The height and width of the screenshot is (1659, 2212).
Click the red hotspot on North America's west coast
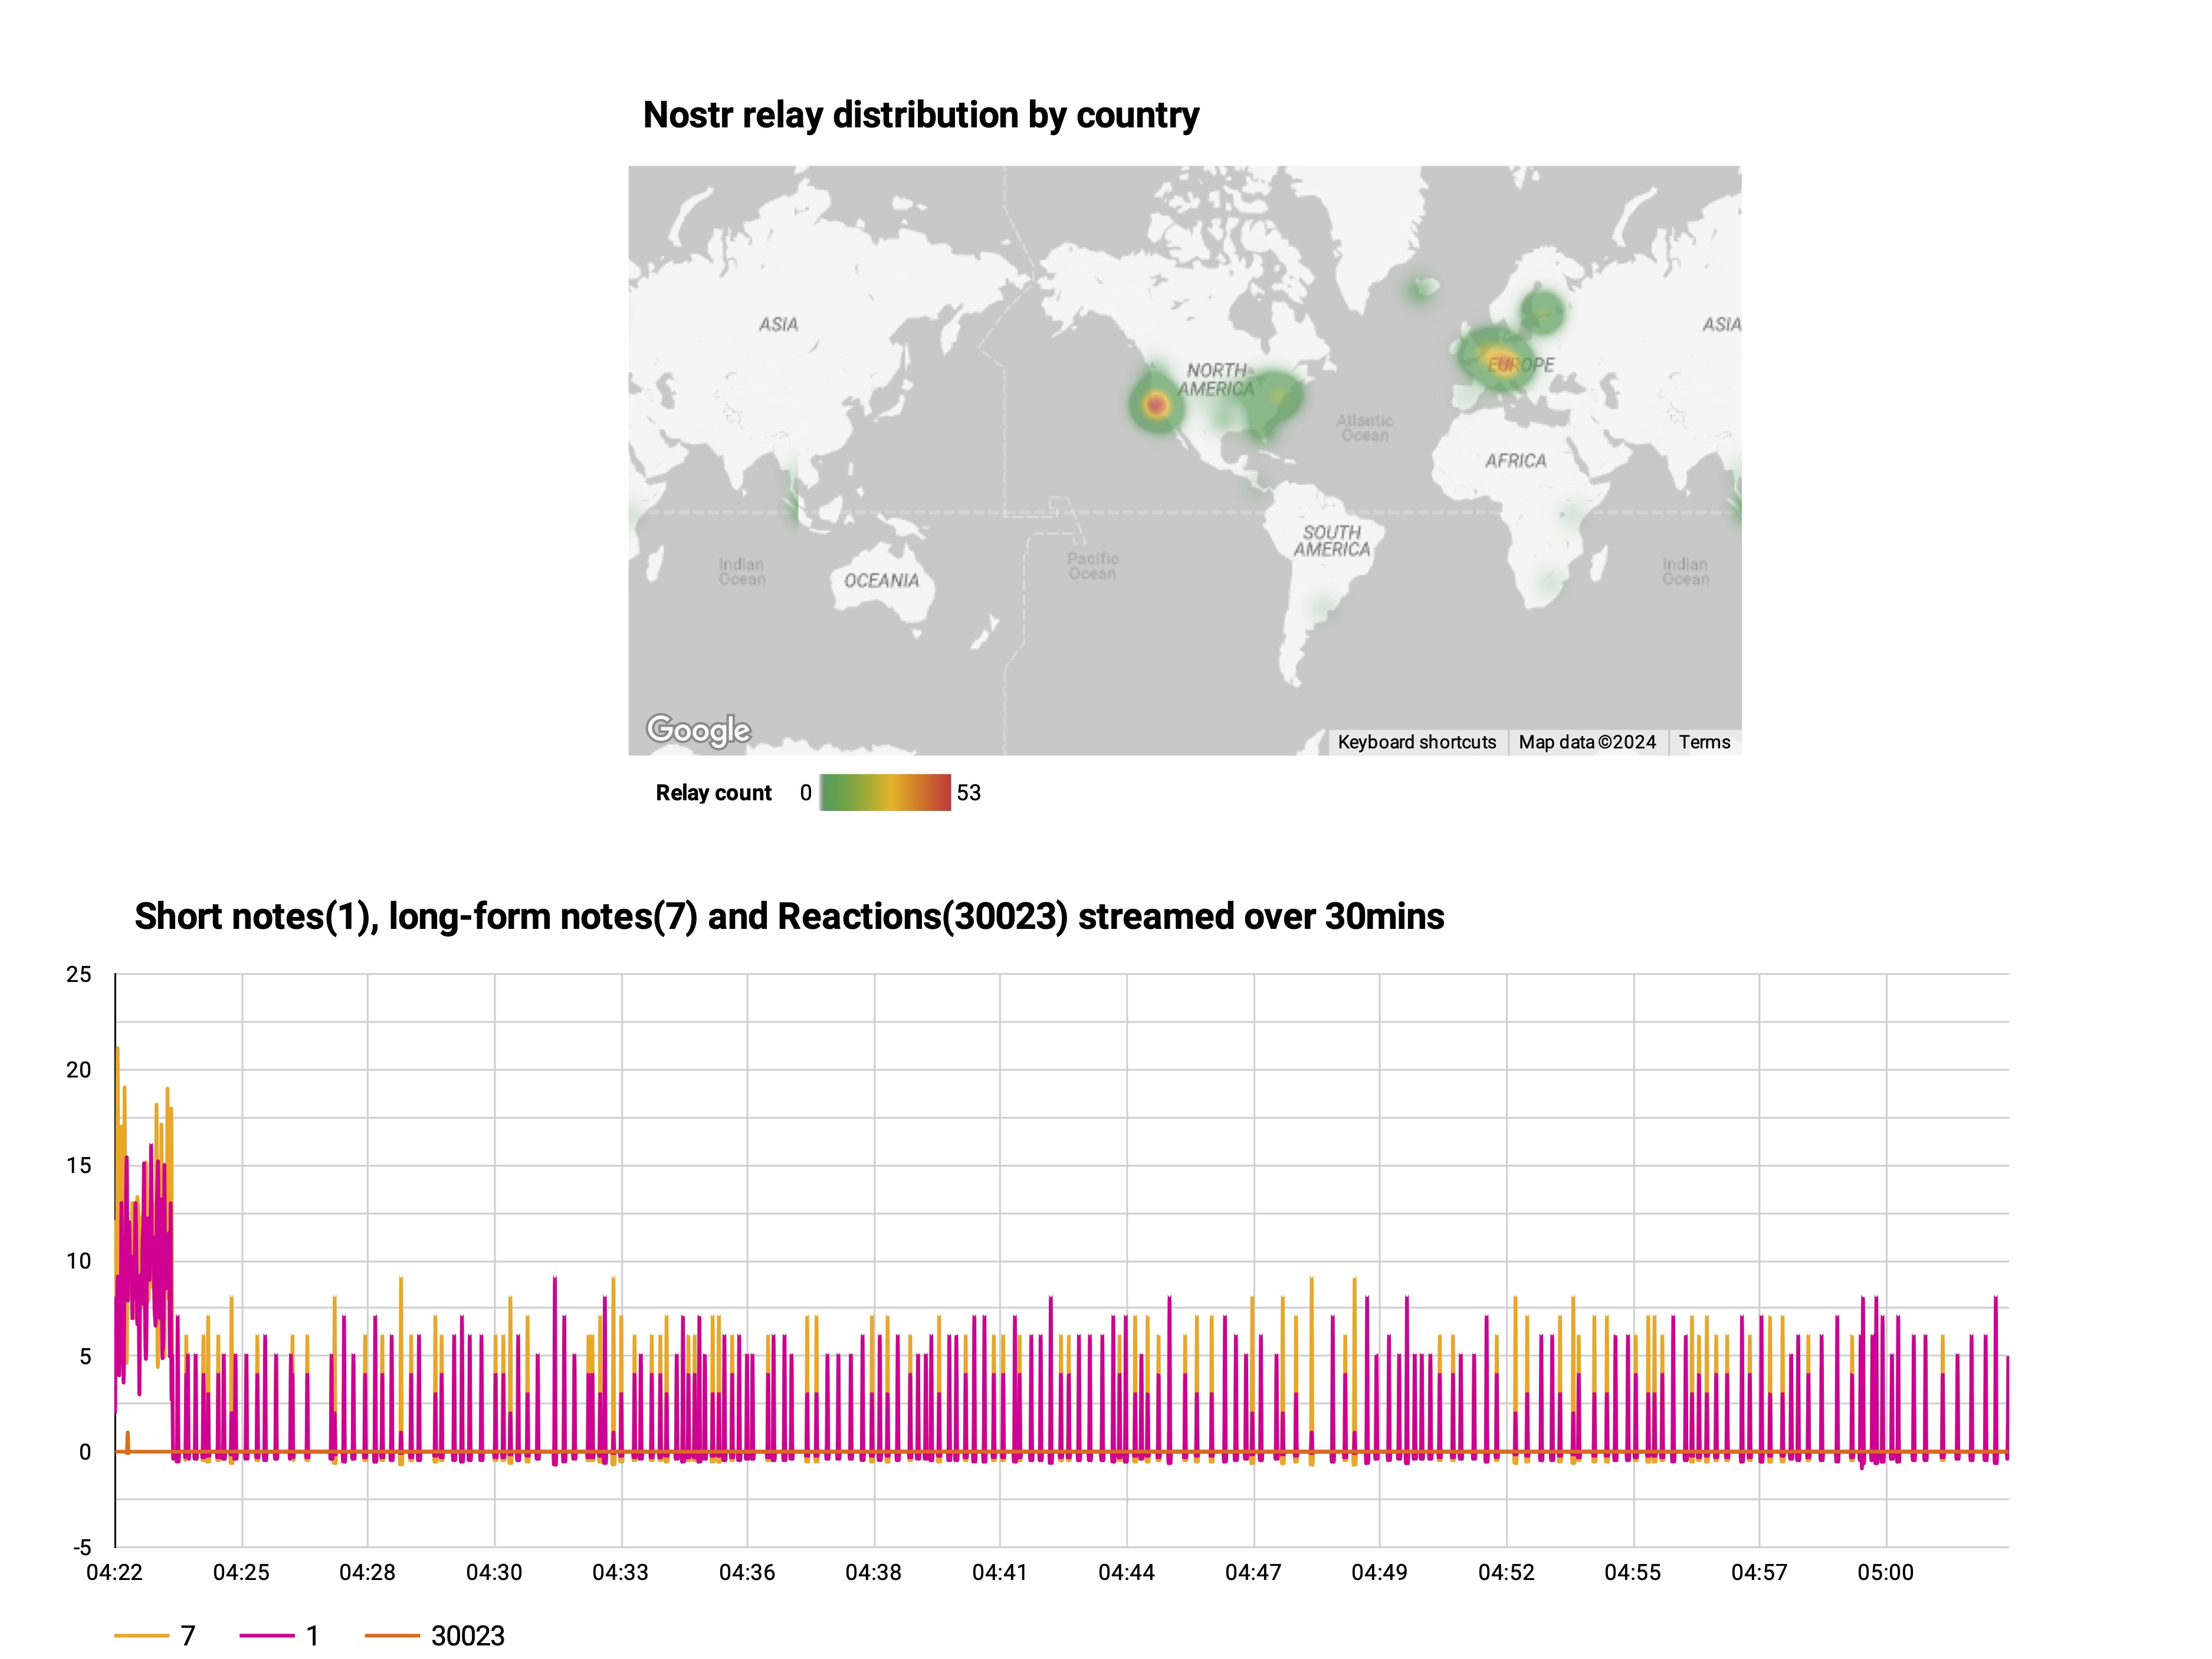click(1157, 405)
